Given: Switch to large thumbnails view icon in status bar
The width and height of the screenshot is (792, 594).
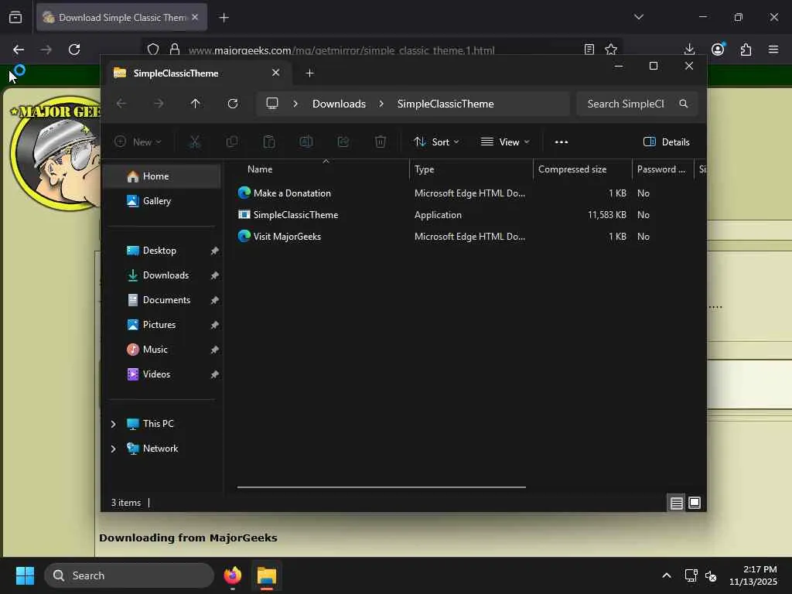Looking at the screenshot, I should [x=695, y=503].
